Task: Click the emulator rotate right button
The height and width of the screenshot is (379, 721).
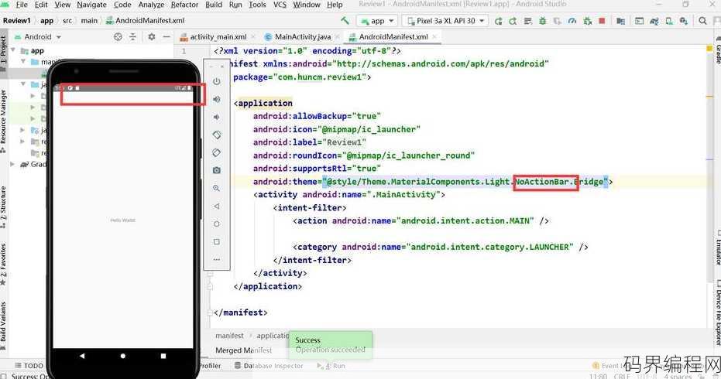Action: pyautogui.click(x=217, y=152)
